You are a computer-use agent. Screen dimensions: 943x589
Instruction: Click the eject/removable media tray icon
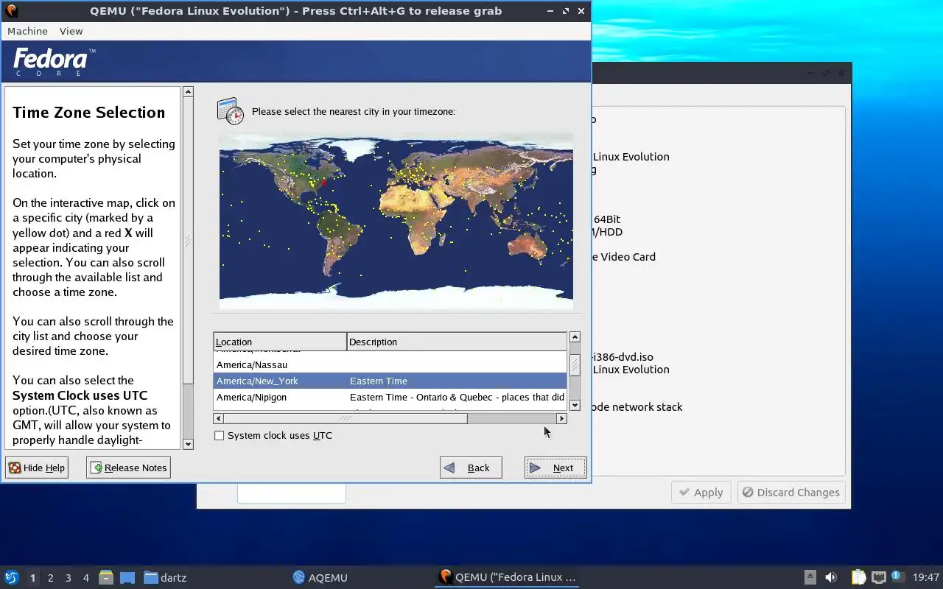(810, 577)
